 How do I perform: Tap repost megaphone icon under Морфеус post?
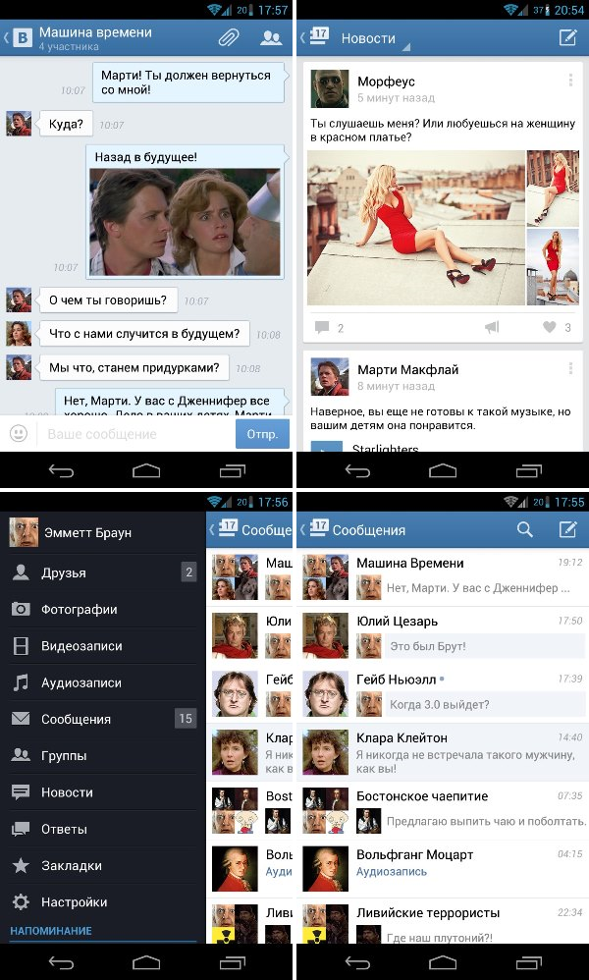pyautogui.click(x=492, y=327)
